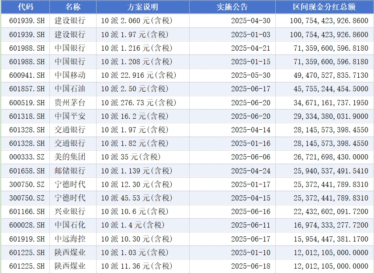Select cell 10派45.53元(含税)
The height and width of the screenshot is (273, 374).
[x=142, y=198]
